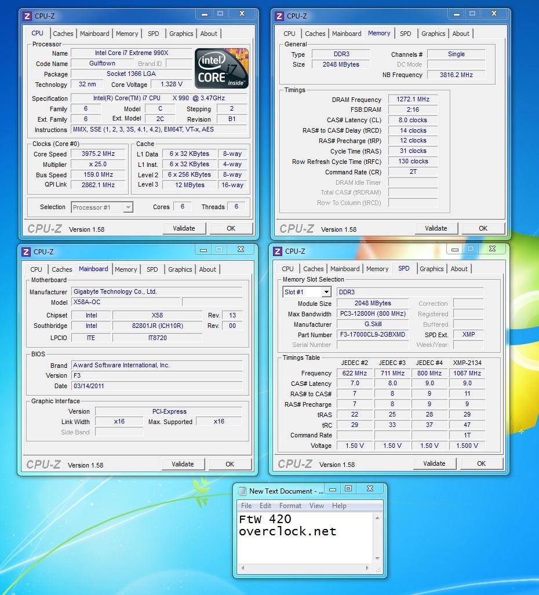Open Notepad View menu

tap(316, 506)
